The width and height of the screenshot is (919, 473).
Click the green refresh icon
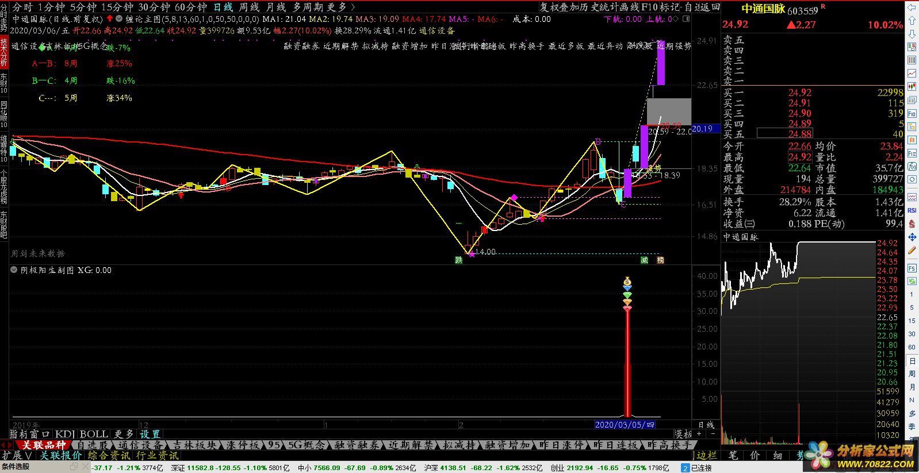[x=912, y=281]
